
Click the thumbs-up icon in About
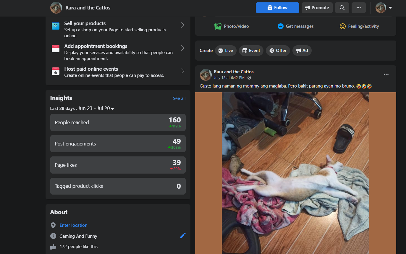[53, 247]
